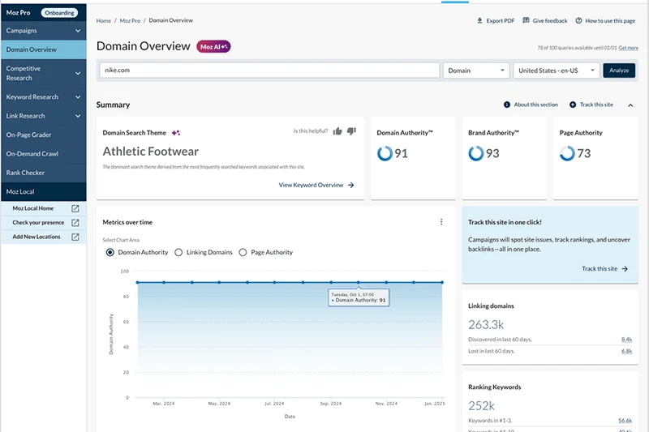This screenshot has width=649, height=432.
Task: Open On-Demand Crawl in sidebar
Action: (x=44, y=154)
